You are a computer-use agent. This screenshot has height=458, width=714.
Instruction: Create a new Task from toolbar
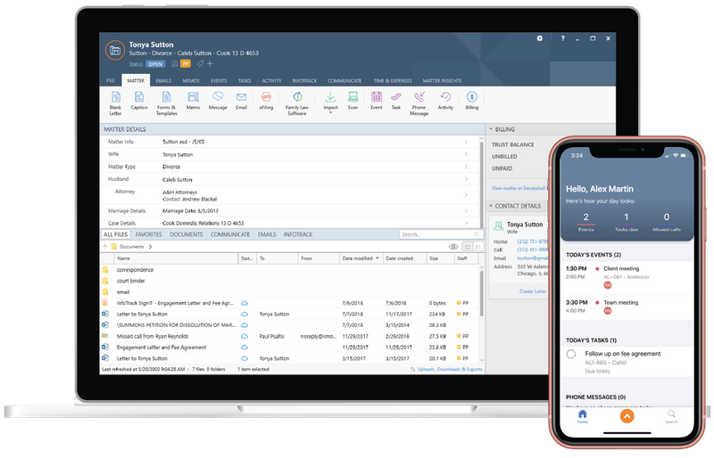396,101
